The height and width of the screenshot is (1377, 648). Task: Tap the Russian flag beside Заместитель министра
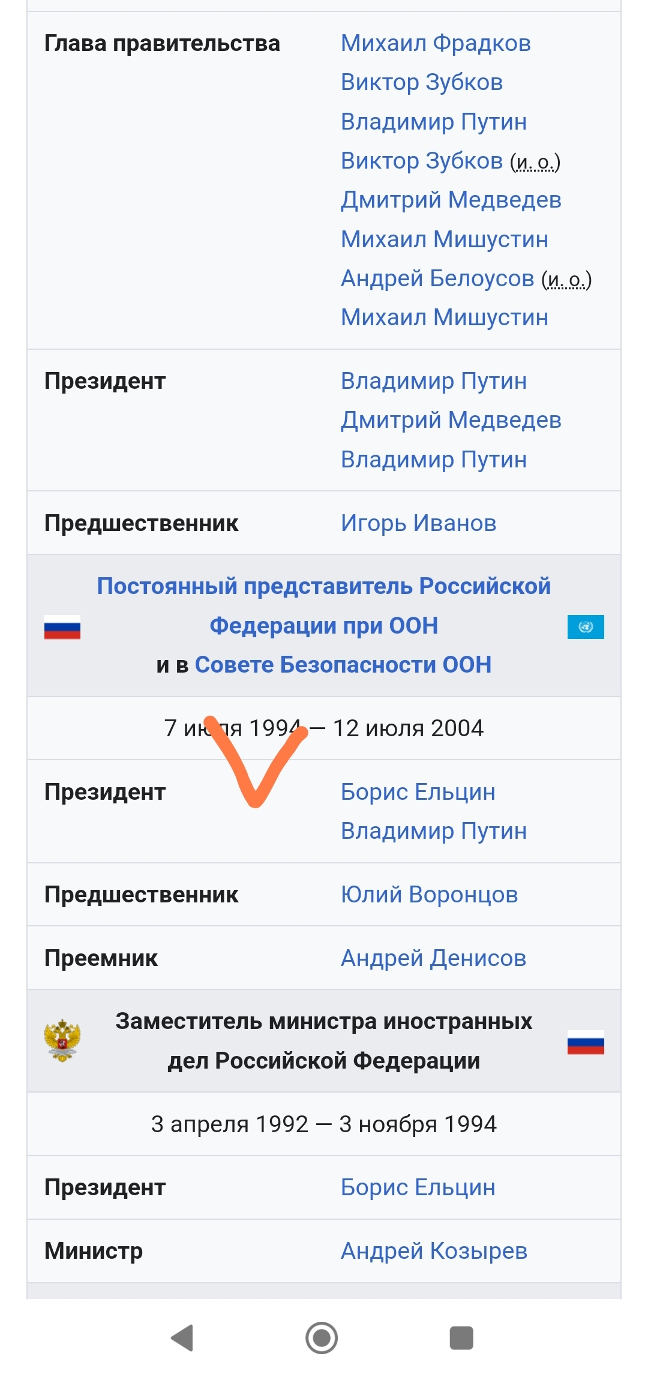(x=586, y=1042)
